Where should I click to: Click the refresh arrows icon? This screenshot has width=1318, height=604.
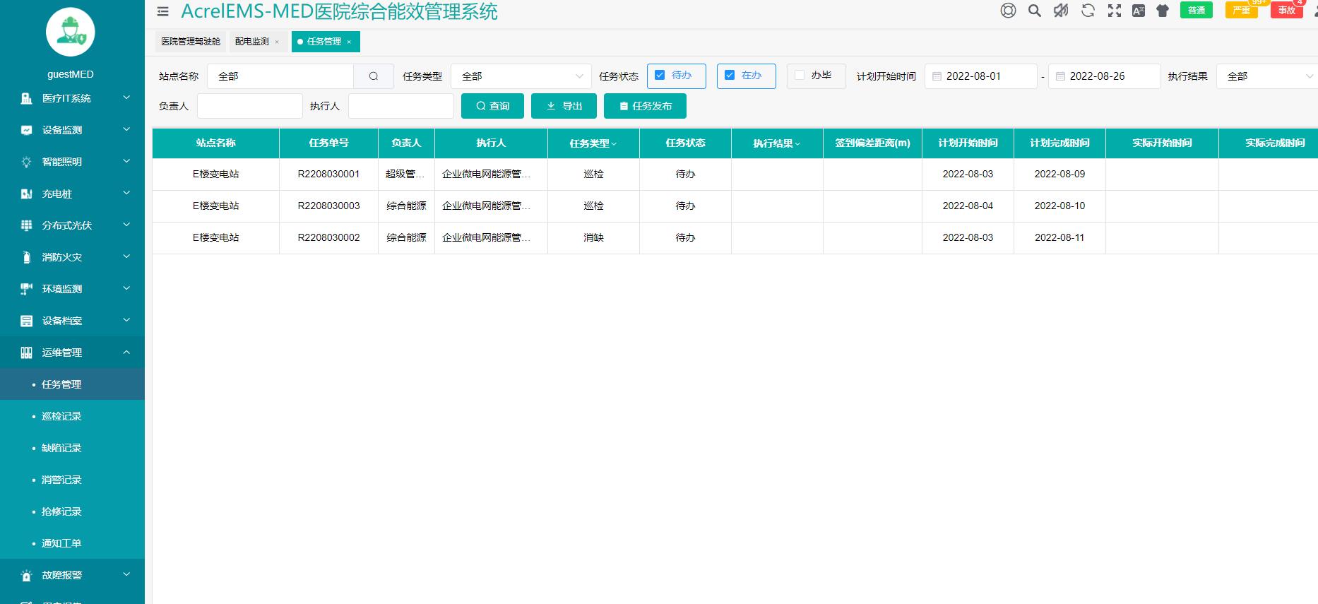1088,11
